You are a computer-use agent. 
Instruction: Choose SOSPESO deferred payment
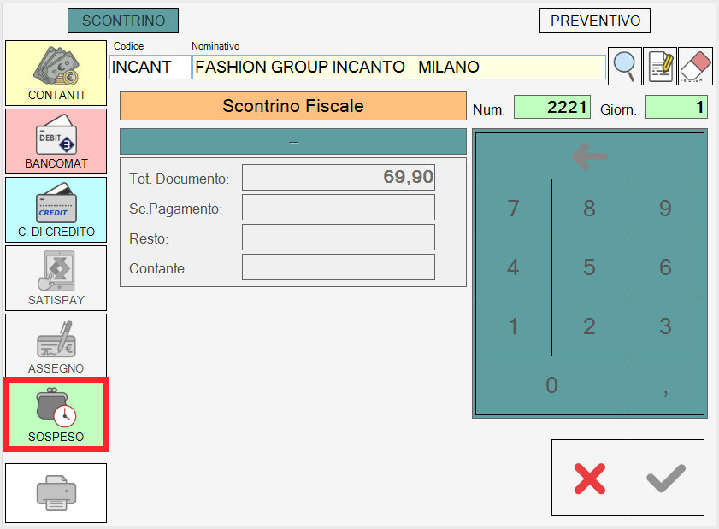click(x=56, y=415)
